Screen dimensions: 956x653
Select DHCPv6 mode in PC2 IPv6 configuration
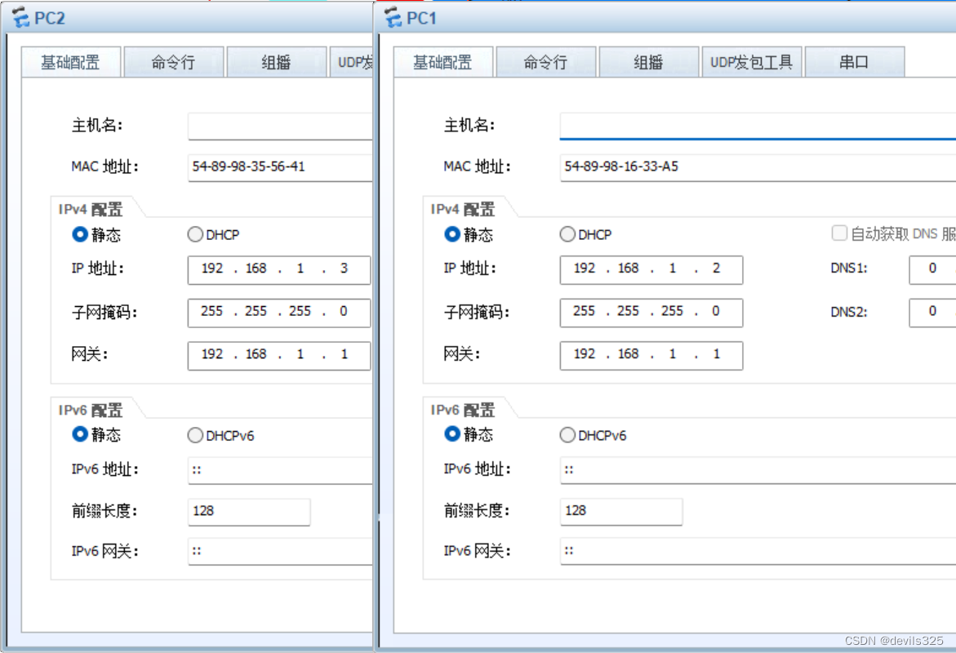[x=195, y=434]
